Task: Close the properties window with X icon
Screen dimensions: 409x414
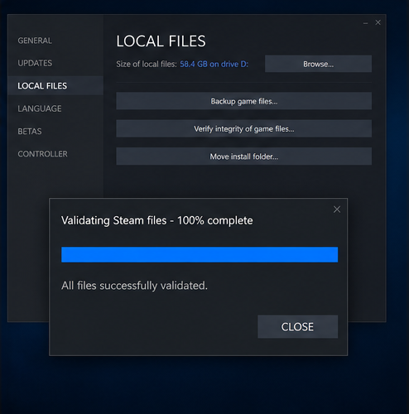Action: [378, 22]
